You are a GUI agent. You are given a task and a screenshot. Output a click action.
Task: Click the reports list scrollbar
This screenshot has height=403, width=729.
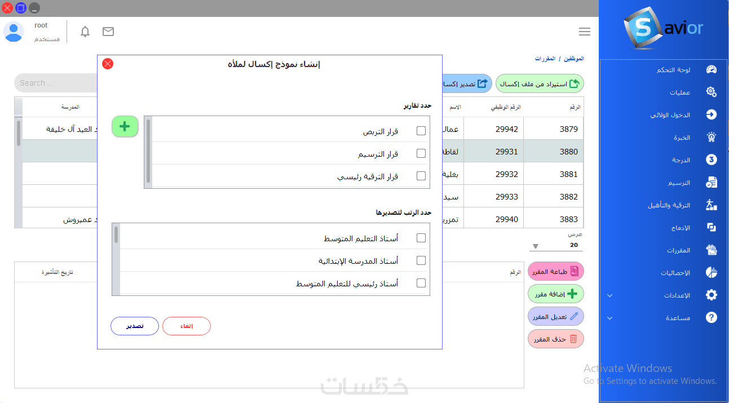coord(148,150)
